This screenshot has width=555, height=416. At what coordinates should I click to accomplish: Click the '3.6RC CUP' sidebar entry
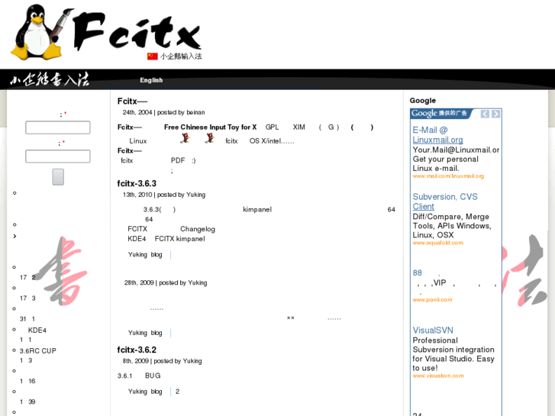coord(38,351)
